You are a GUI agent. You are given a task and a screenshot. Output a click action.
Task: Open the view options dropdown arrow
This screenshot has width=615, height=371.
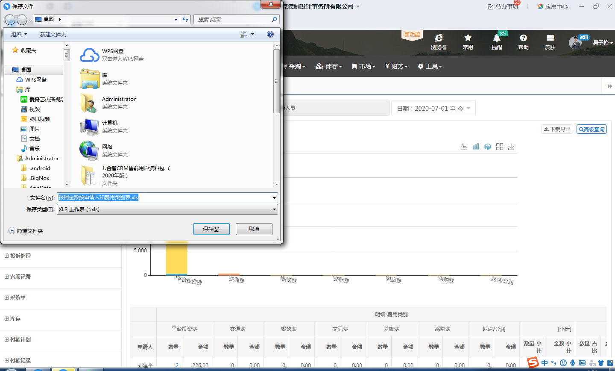[x=252, y=34]
